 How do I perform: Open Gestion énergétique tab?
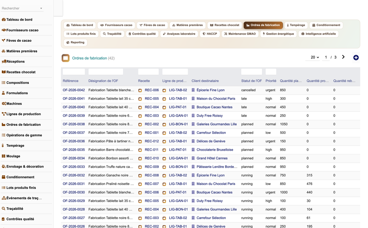point(278,34)
